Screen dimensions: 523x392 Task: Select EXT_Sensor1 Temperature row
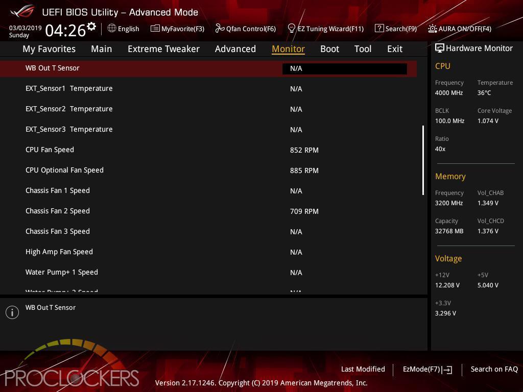(x=208, y=89)
